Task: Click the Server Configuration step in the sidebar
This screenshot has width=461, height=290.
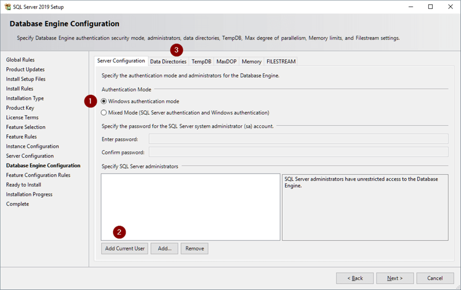Action: [x=30, y=156]
